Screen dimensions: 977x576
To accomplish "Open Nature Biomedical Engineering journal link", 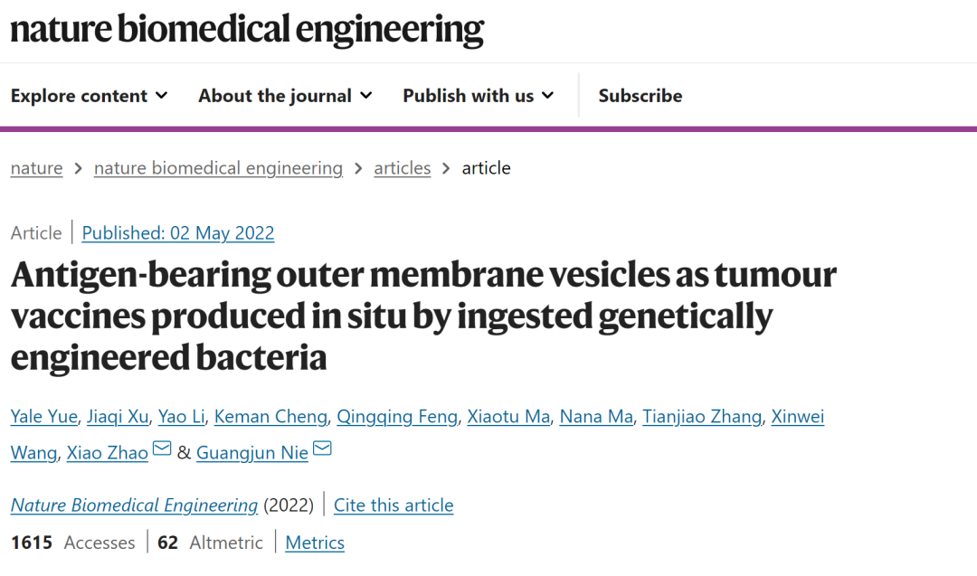I will [x=134, y=505].
